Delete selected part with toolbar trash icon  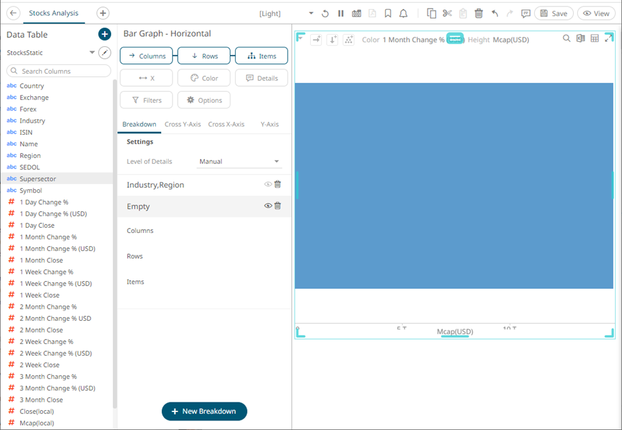[x=478, y=13]
